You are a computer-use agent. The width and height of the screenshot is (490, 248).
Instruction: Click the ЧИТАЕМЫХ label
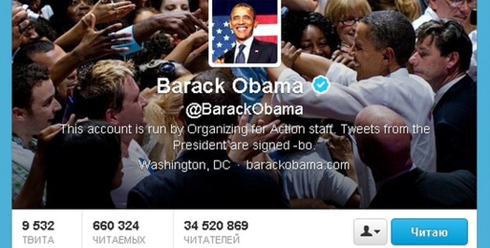tap(119, 240)
